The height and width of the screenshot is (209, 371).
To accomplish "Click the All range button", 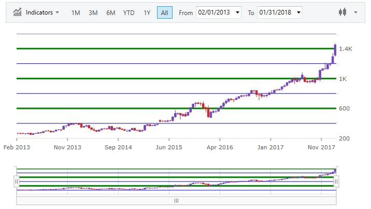I will click(x=164, y=12).
